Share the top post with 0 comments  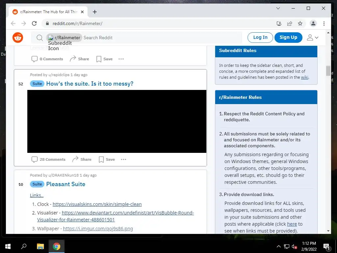[79, 59]
